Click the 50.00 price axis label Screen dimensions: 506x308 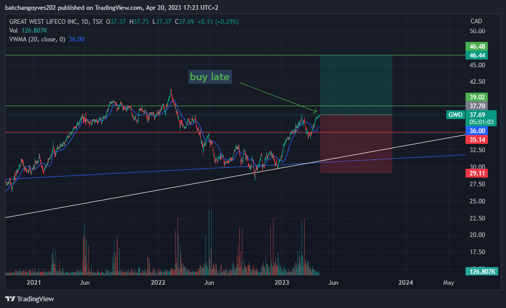point(477,31)
